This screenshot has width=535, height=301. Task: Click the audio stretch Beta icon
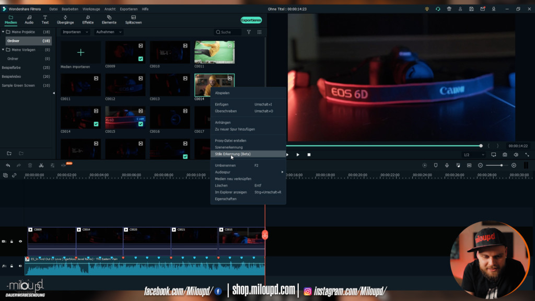click(x=63, y=166)
